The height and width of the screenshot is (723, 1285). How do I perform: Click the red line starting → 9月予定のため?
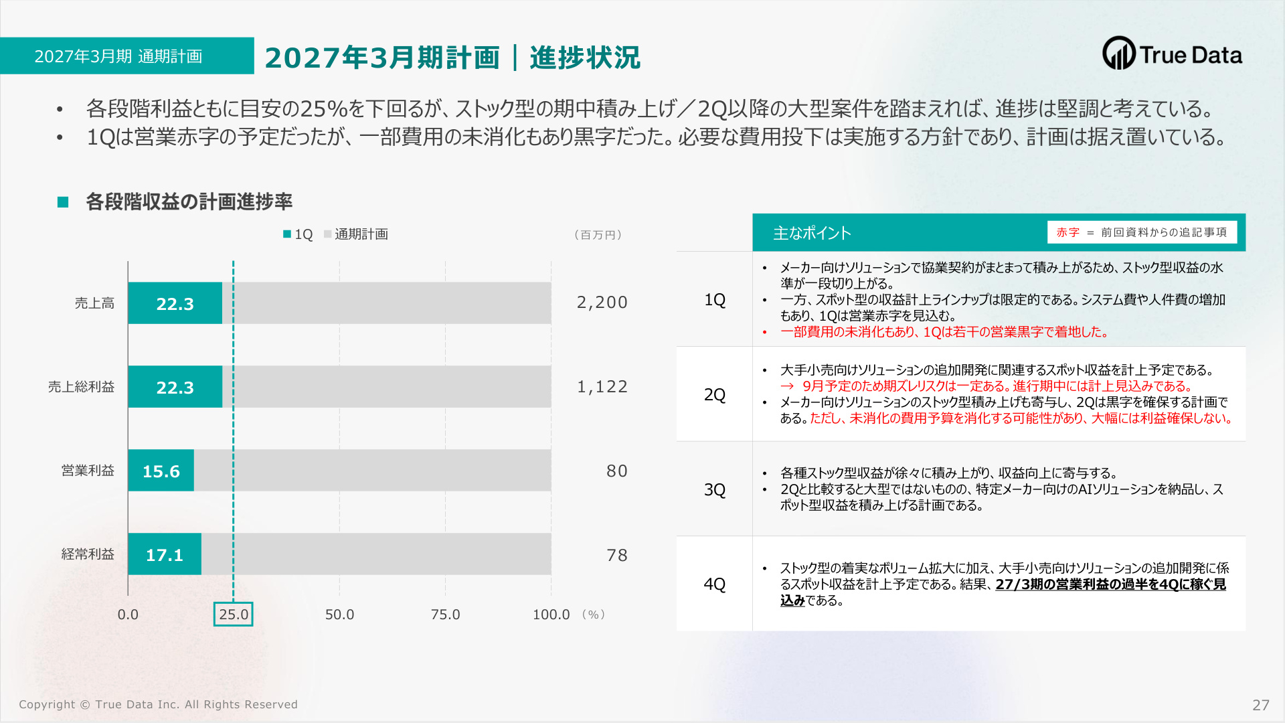(x=987, y=386)
